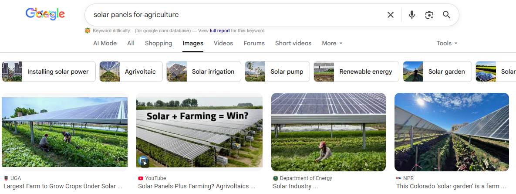Clear the search query with the X icon

(x=391, y=15)
